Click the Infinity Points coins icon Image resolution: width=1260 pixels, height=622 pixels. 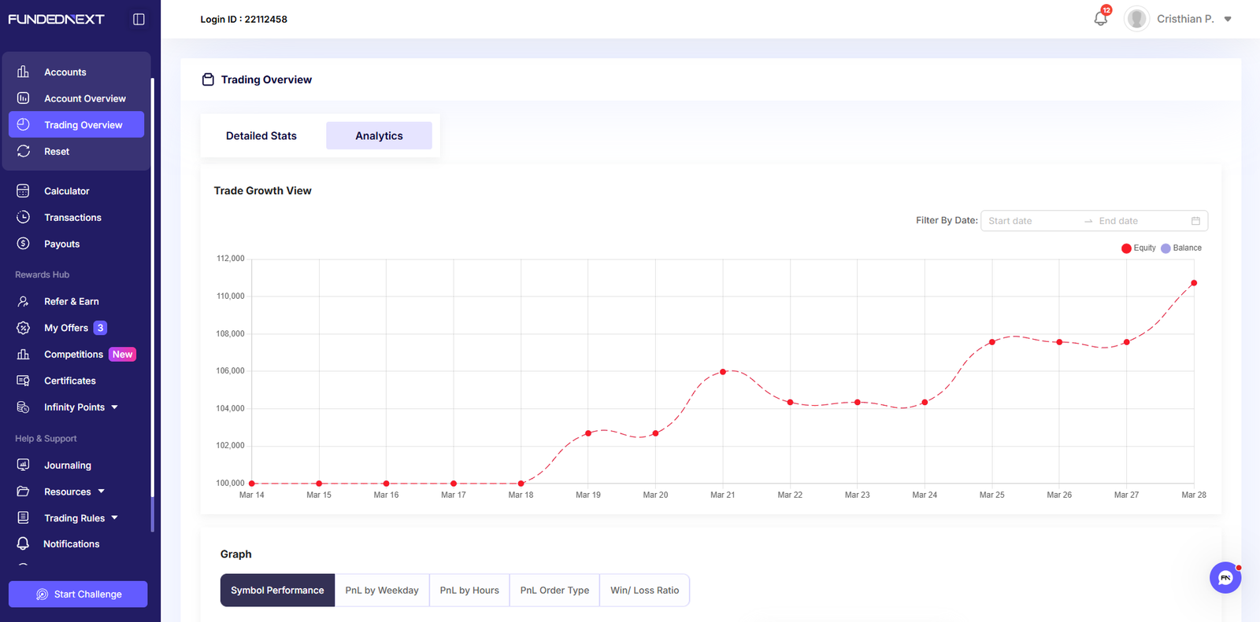23,407
